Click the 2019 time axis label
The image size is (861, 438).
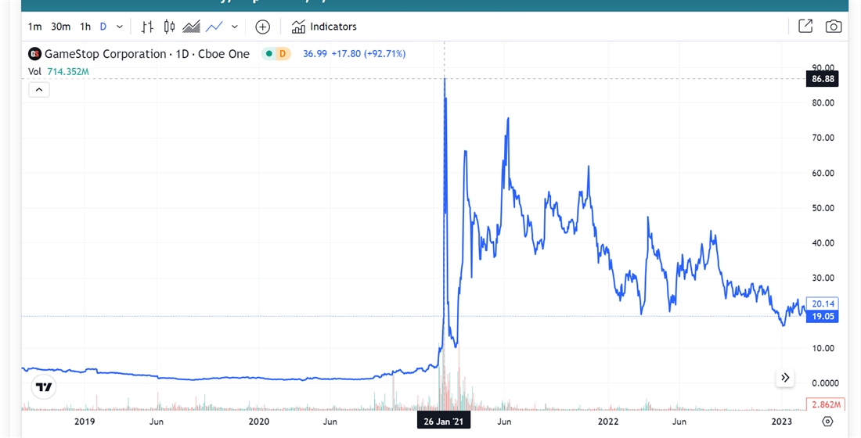pyautogui.click(x=84, y=422)
